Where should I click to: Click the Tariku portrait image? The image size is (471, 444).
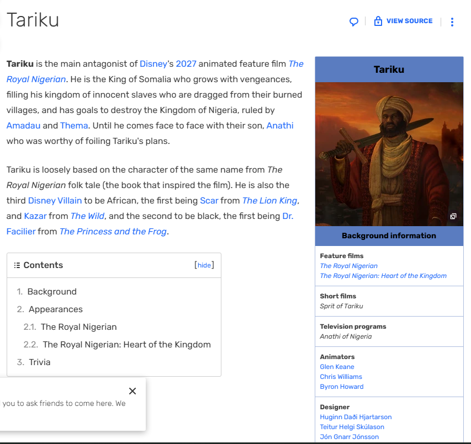pos(389,154)
